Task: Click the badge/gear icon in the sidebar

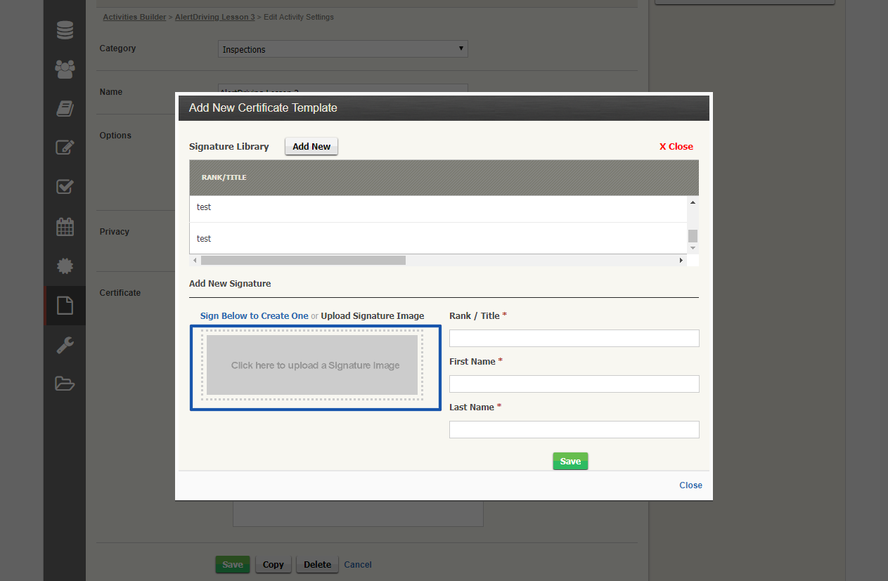Action: coord(64,266)
